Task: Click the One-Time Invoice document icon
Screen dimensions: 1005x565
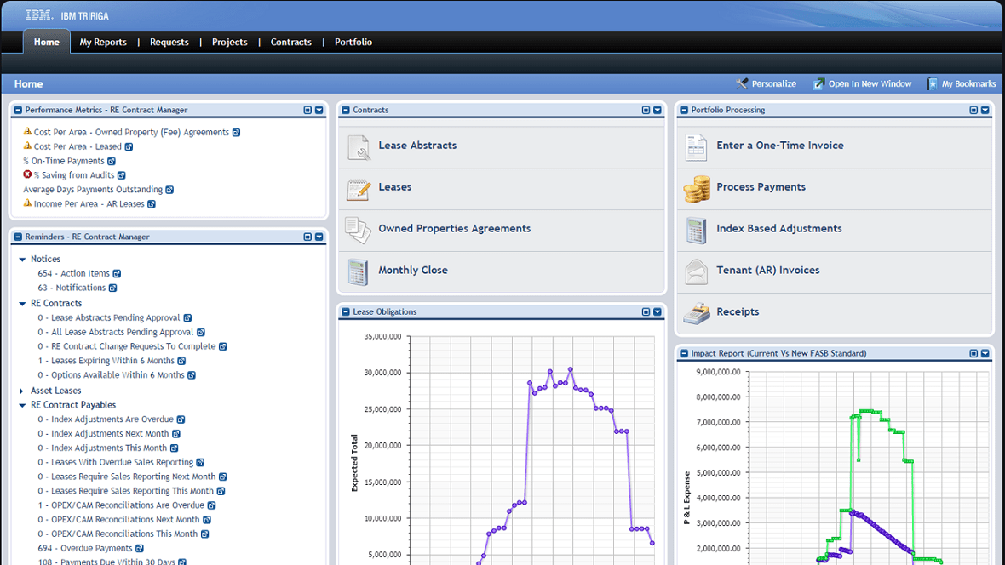Action: [x=696, y=146]
